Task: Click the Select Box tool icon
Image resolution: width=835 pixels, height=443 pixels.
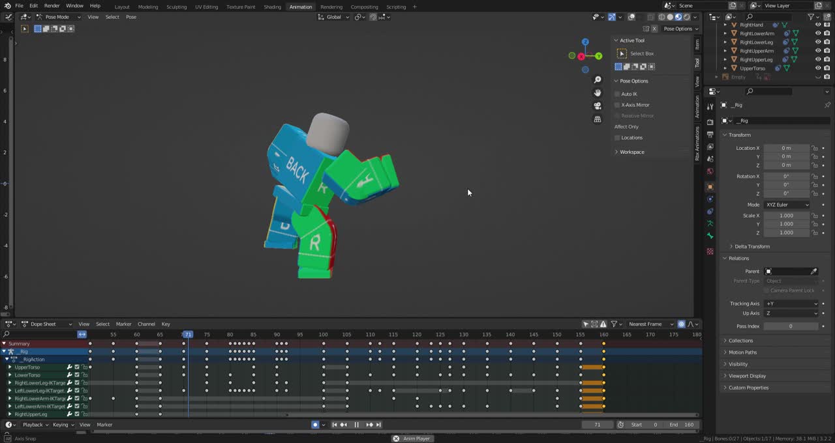Action: coord(622,53)
